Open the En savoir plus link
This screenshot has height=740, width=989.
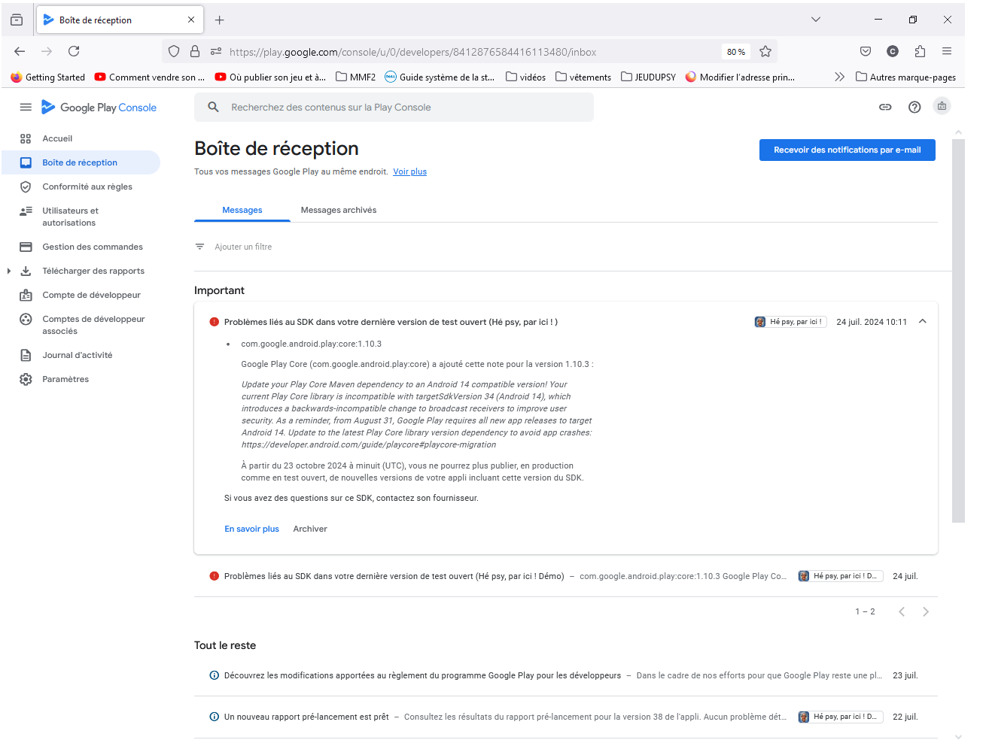251,529
